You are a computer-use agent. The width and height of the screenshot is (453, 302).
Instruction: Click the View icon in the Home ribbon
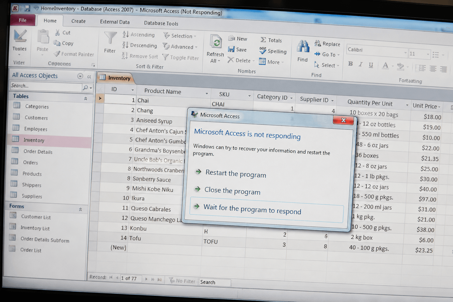click(x=20, y=36)
